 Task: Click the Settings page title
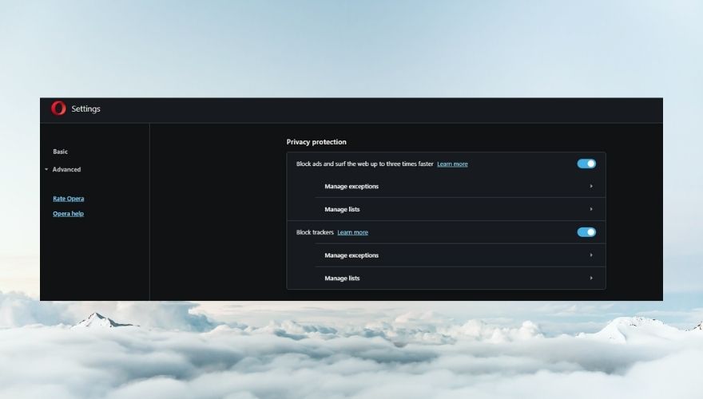pos(85,109)
